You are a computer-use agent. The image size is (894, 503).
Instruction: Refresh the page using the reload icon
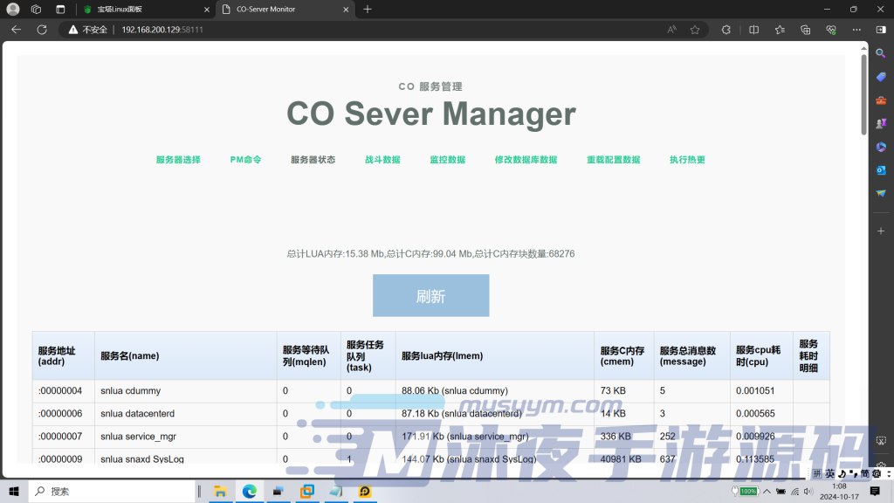pos(41,29)
